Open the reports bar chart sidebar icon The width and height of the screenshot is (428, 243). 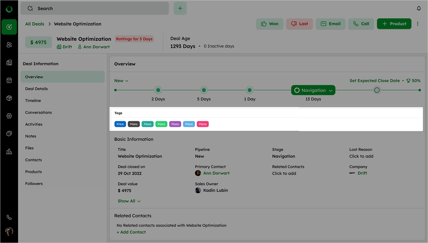[x=9, y=152]
